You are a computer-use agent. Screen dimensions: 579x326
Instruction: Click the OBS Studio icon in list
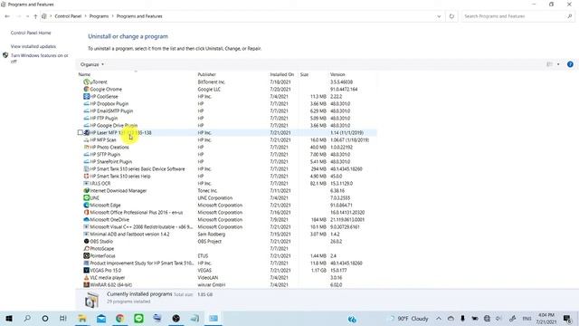click(x=87, y=242)
